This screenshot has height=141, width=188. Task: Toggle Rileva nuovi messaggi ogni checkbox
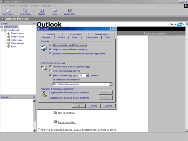[x=50, y=75]
